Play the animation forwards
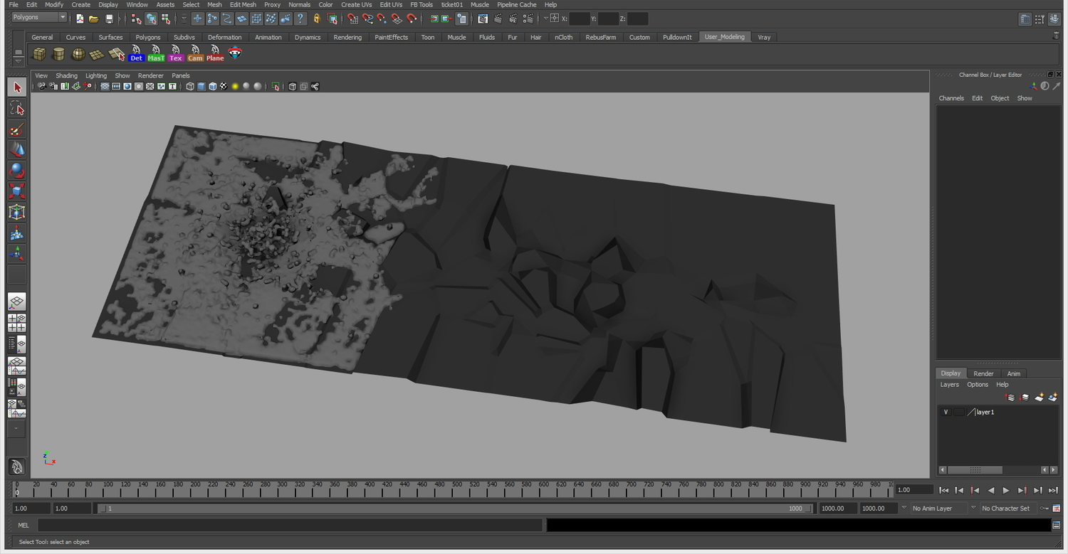Viewport: 1068px width, 554px height. point(1006,490)
